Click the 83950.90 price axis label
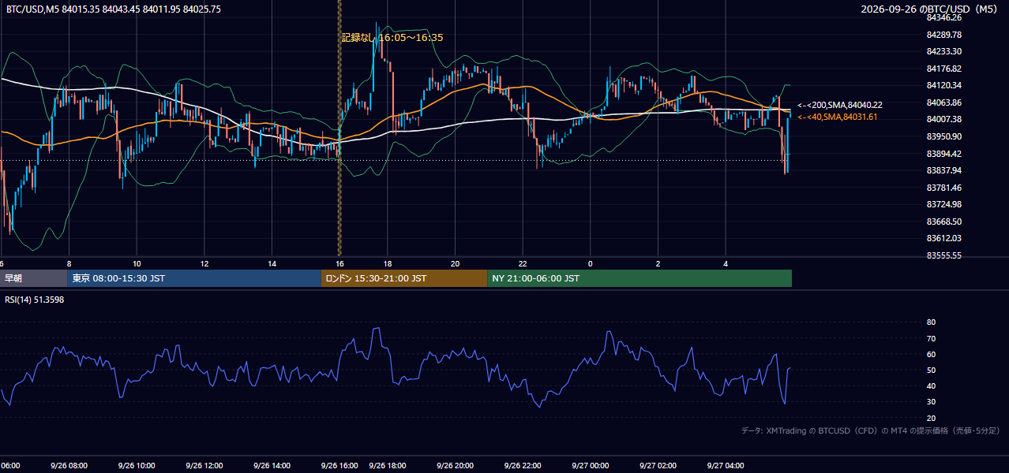1009x473 pixels. tap(944, 136)
